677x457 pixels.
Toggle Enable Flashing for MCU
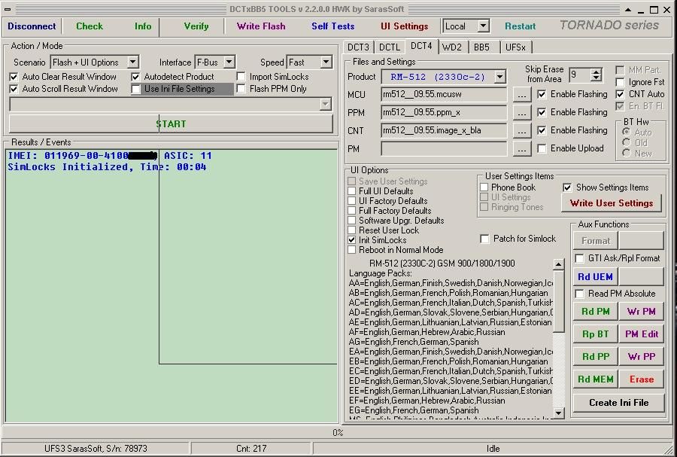(542, 94)
